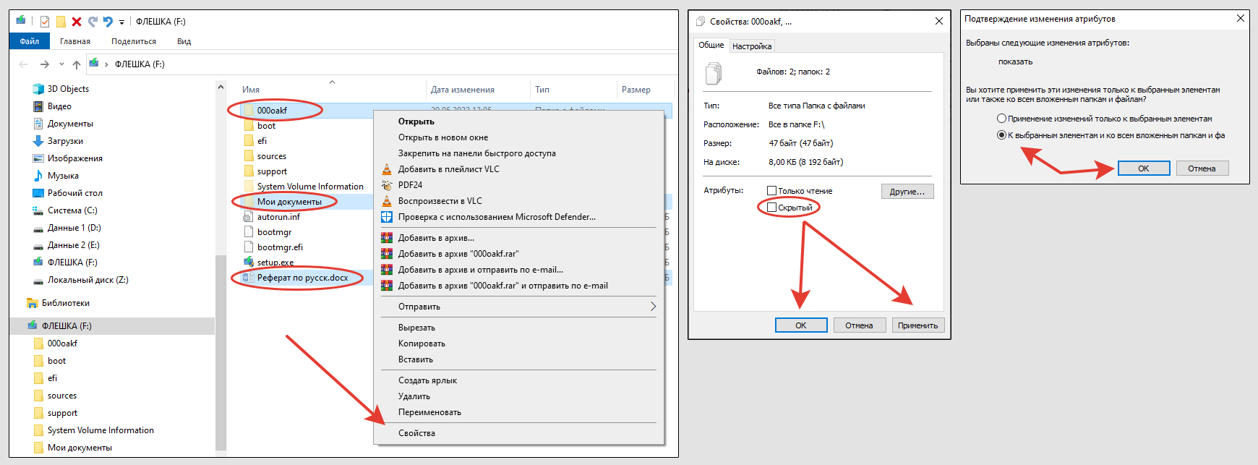
Task: Enable the 'Только чтение' checkbox
Action: [772, 191]
